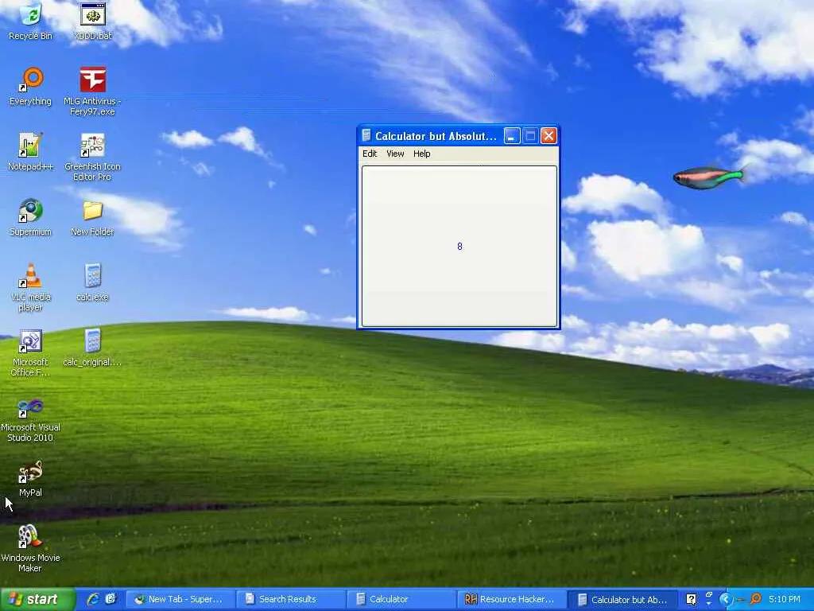Open the Help menu in Calculator

coord(421,154)
